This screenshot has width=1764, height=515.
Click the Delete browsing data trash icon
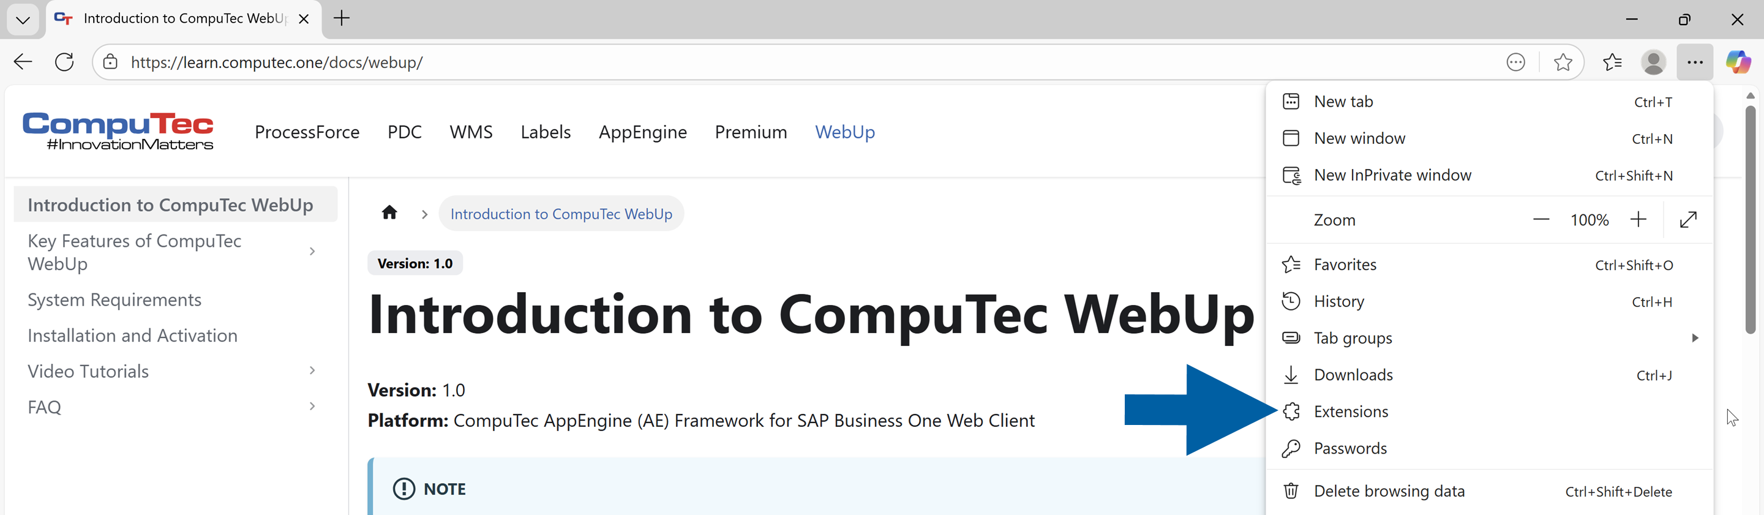click(x=1291, y=491)
